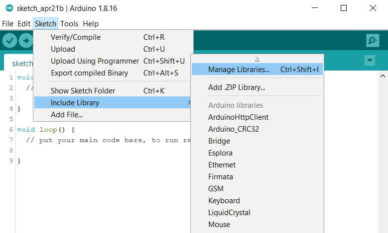
Task: Open Manage Libraries... from submenu
Action: [257, 70]
